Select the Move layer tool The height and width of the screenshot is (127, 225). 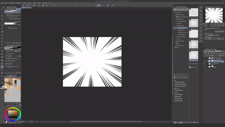tap(2, 19)
